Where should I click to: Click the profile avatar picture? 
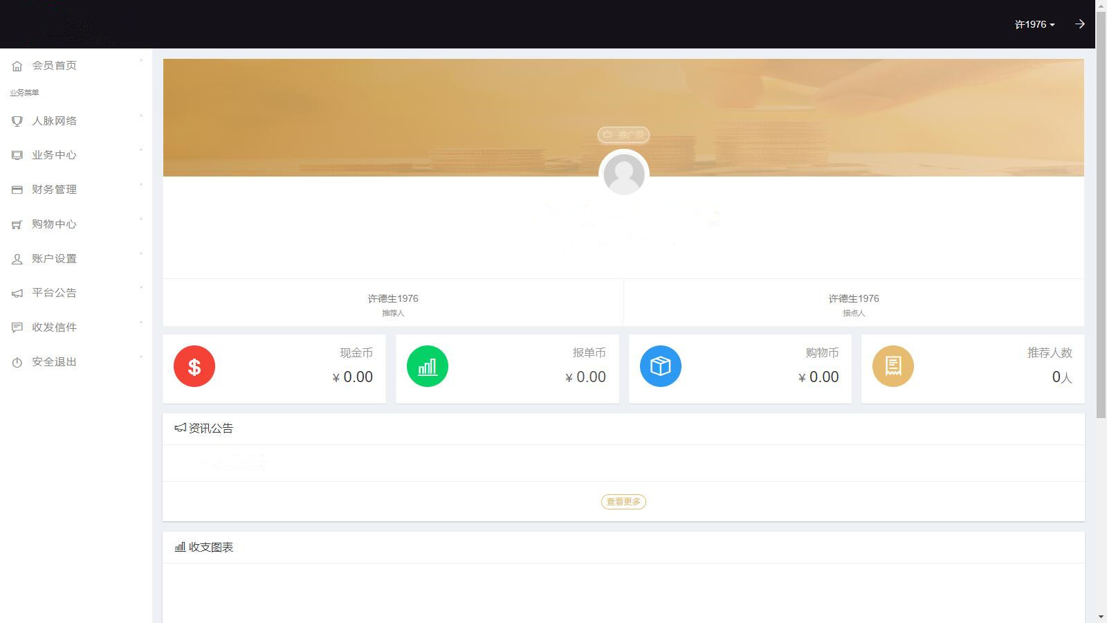coord(623,174)
